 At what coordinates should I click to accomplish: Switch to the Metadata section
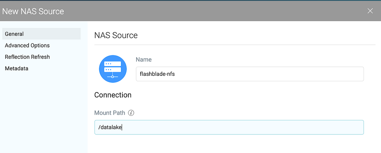point(16,68)
